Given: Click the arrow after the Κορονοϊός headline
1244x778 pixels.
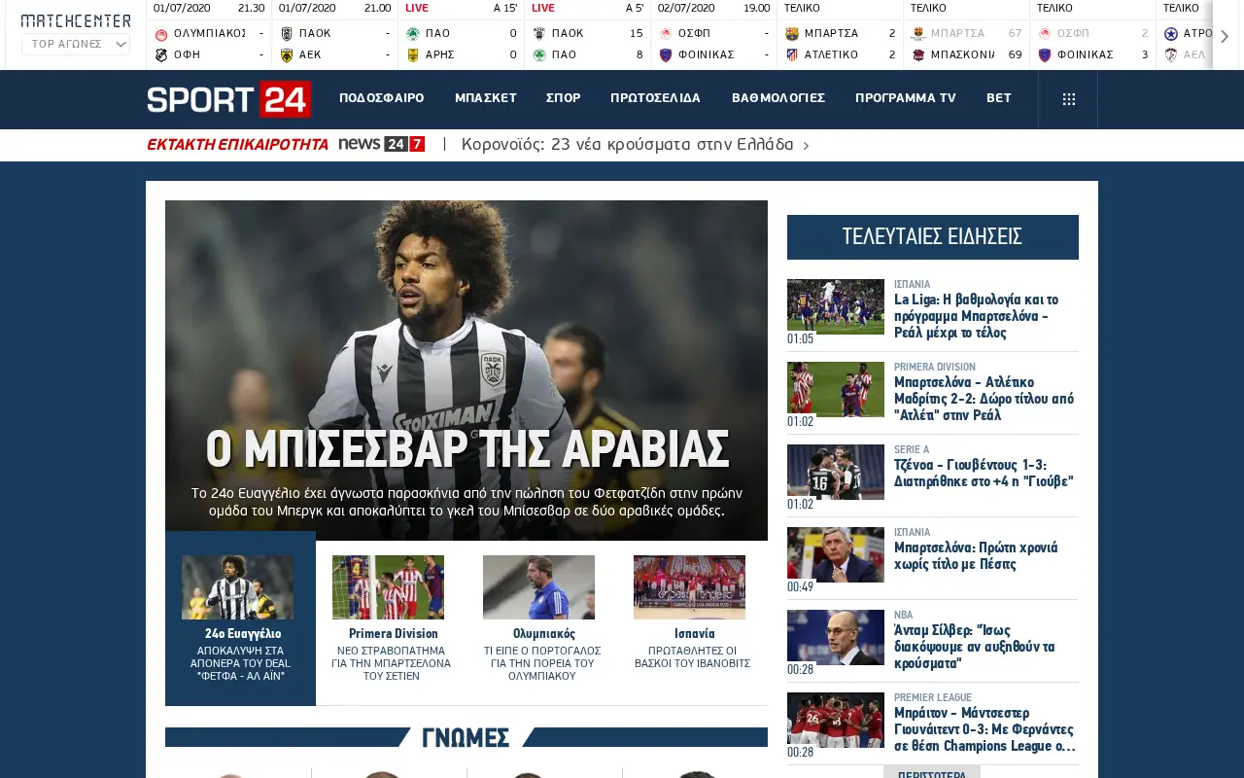Looking at the screenshot, I should [806, 146].
